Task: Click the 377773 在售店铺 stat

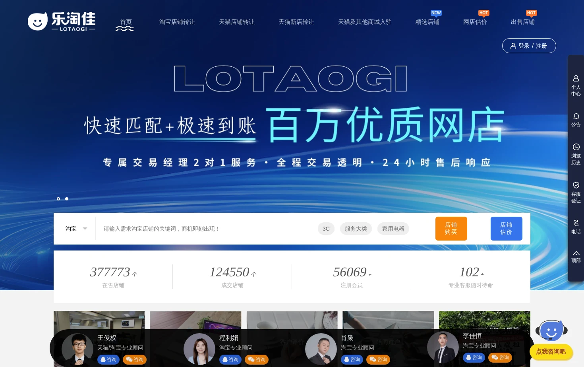Action: pyautogui.click(x=113, y=277)
